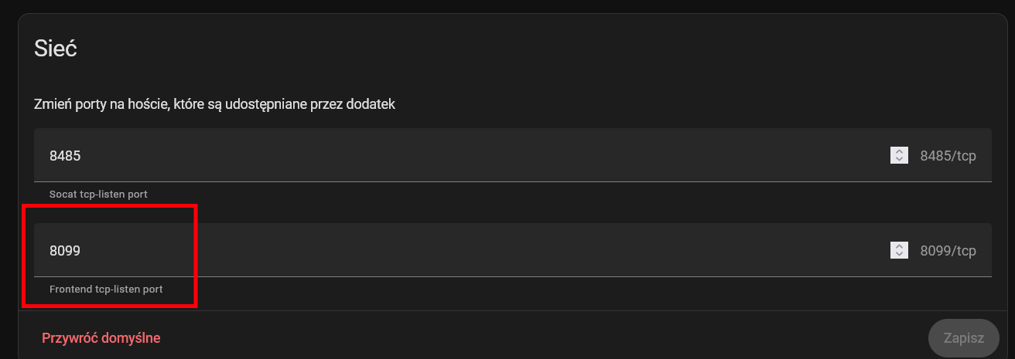Click the "Socat tcp-listen port" helper text
The width and height of the screenshot is (1015, 359).
pyautogui.click(x=98, y=194)
